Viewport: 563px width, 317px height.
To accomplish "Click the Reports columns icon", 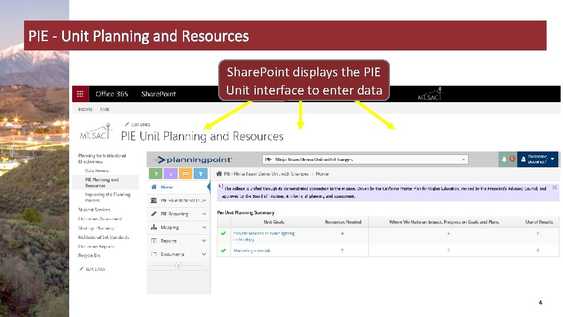I will click(x=154, y=241).
